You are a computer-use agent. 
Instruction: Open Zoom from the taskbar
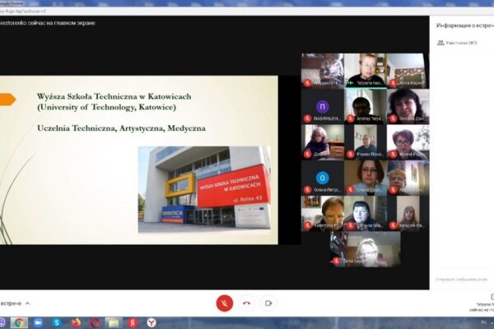click(x=38, y=322)
